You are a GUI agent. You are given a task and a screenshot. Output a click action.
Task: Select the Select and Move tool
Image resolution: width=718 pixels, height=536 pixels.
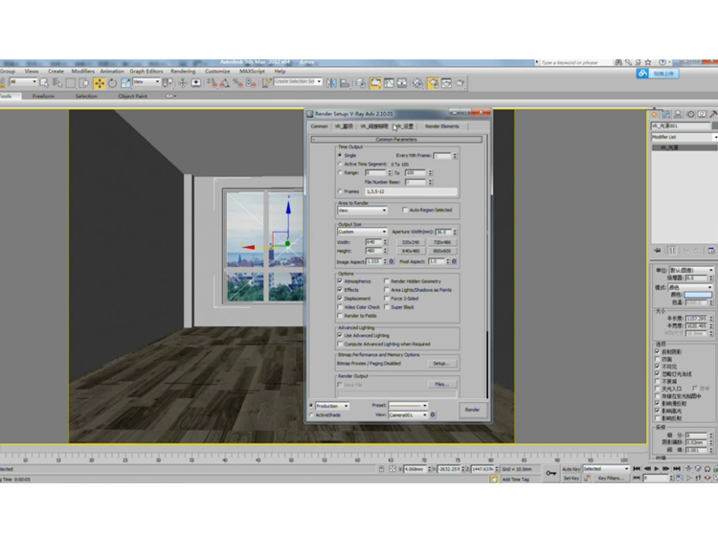tap(100, 83)
